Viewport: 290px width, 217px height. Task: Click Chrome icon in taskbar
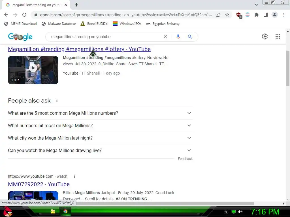click(x=65, y=211)
